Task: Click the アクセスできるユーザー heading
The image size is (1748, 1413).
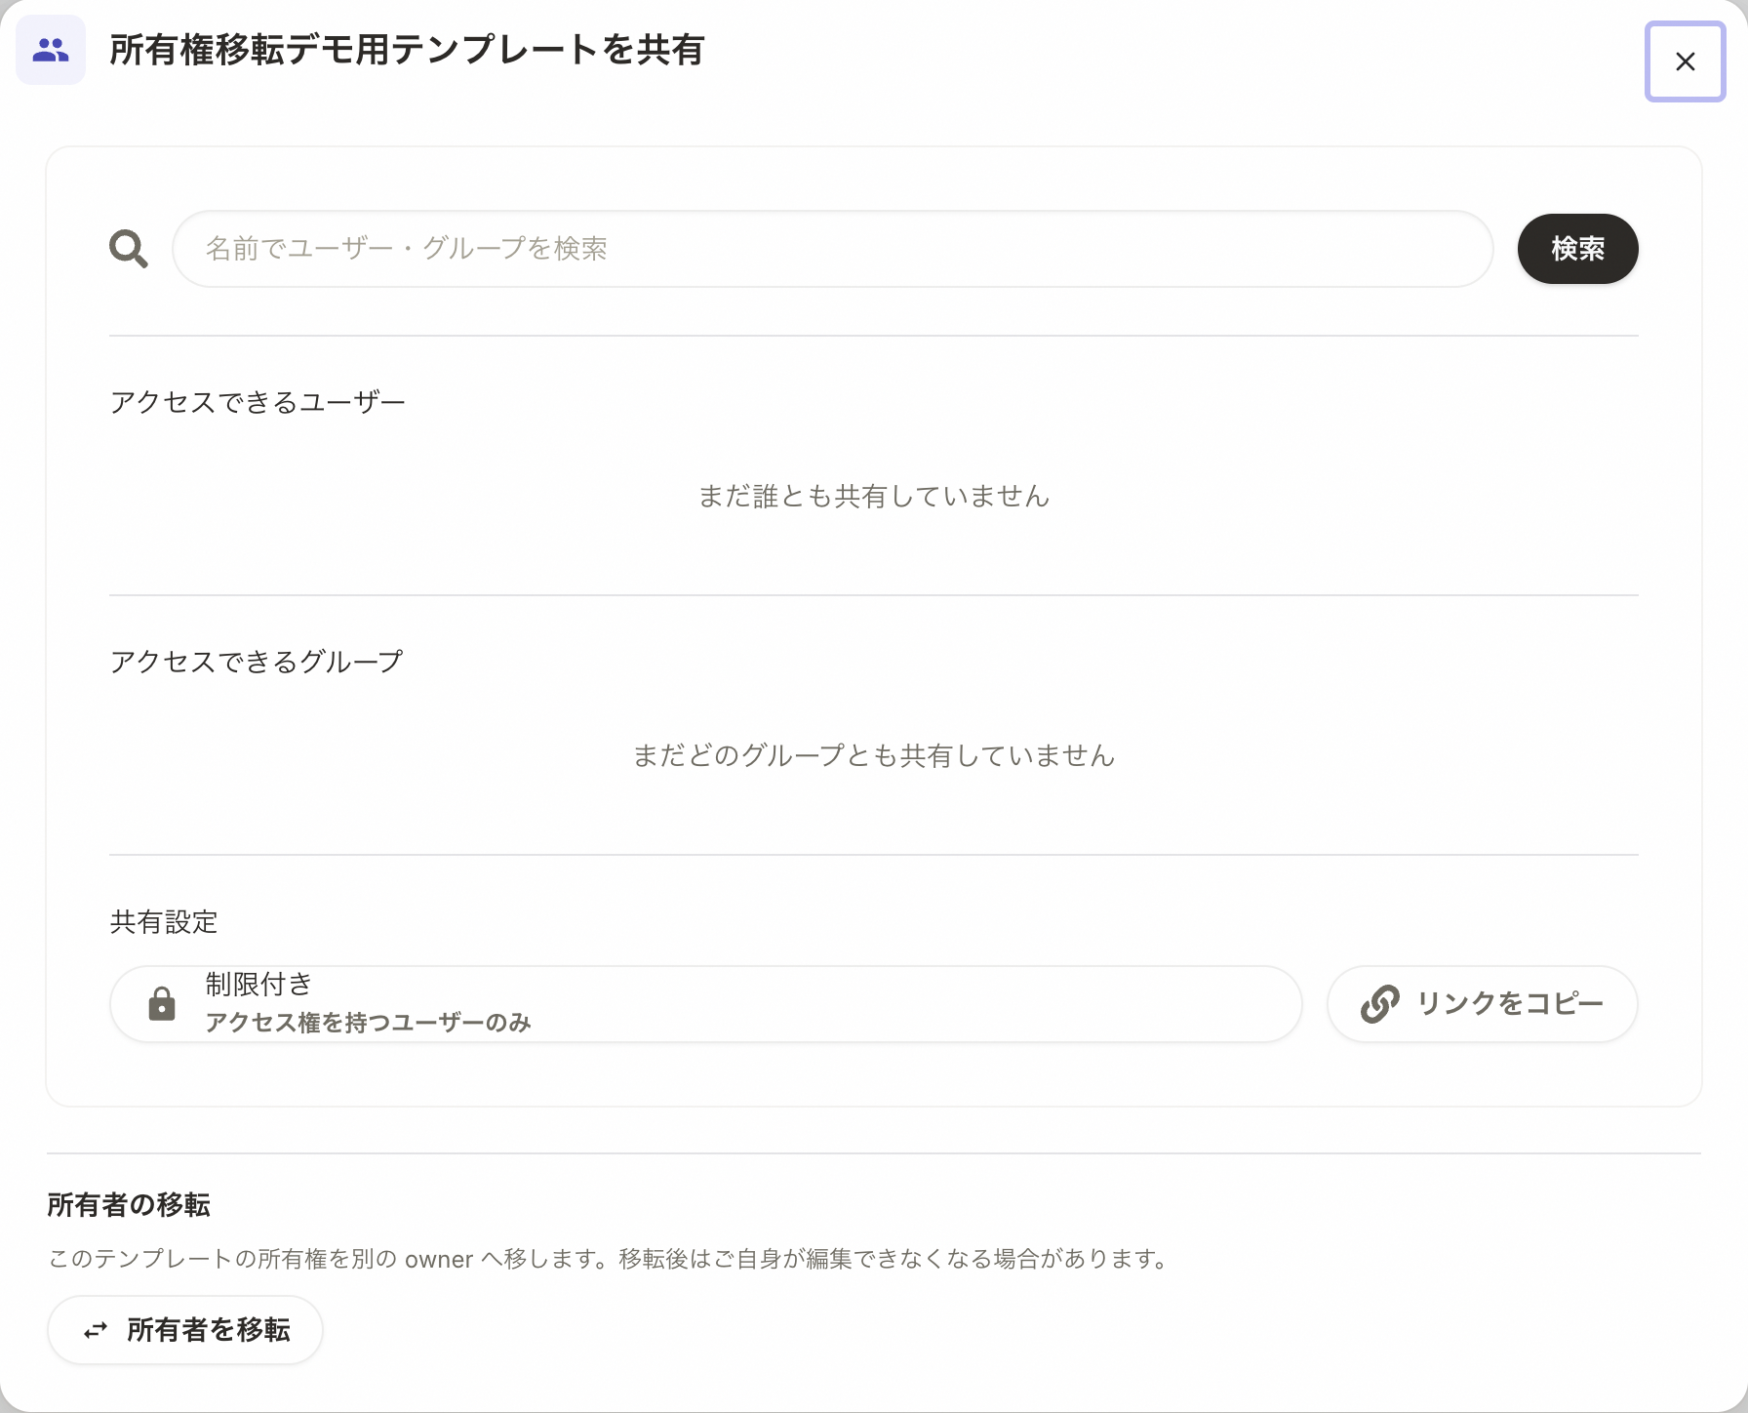Action: pos(258,402)
